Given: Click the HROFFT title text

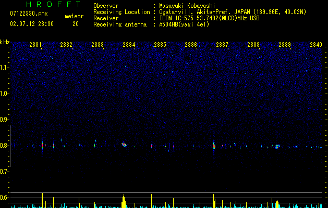Looking at the screenshot, I should click(53, 4).
